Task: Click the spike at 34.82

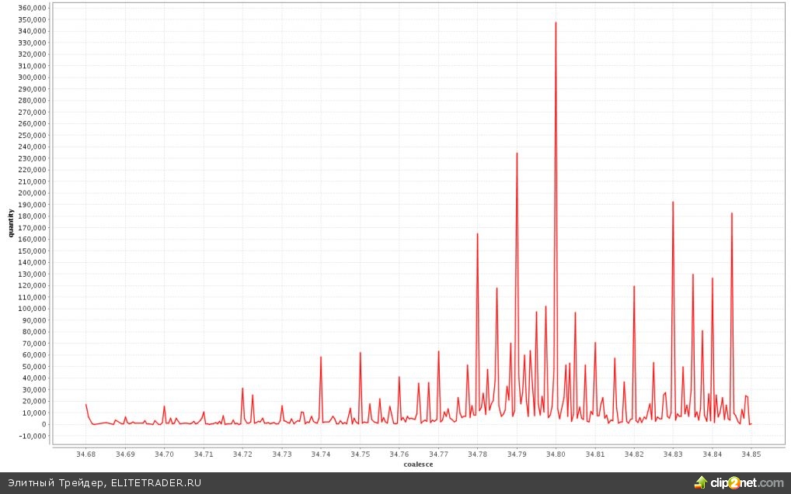Action: pyautogui.click(x=634, y=287)
